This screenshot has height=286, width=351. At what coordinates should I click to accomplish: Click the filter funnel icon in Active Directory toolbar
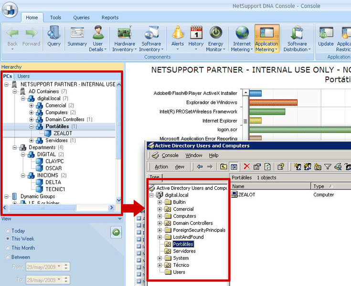click(328, 166)
